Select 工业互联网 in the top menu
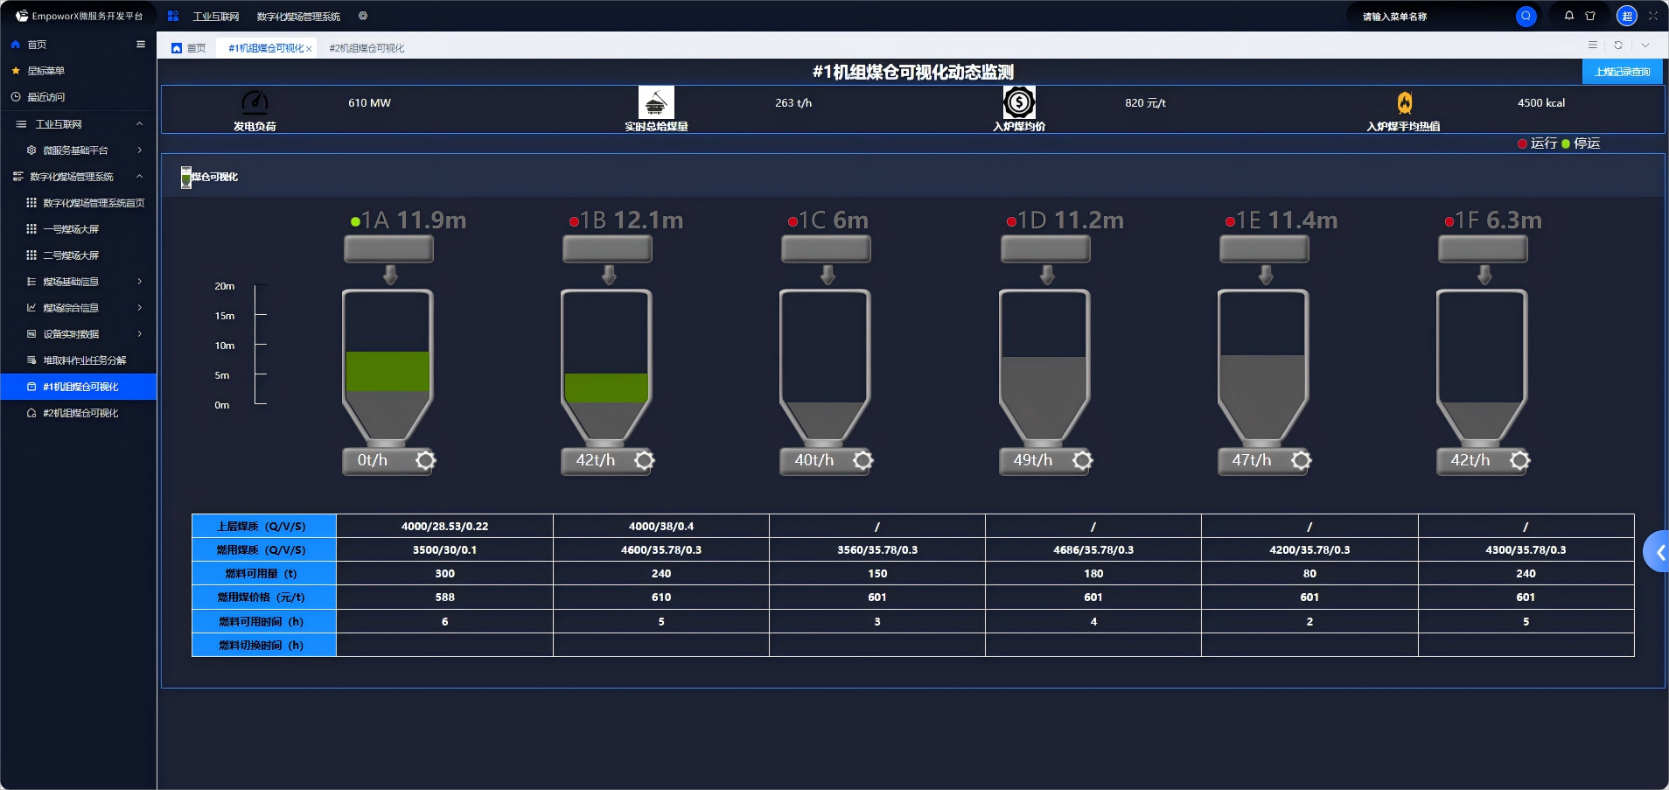 tap(216, 17)
